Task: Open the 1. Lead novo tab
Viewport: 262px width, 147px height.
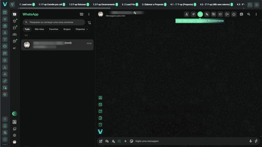Action: [26, 4]
